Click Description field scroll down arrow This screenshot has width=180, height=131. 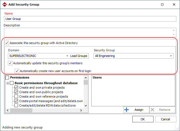(173, 34)
